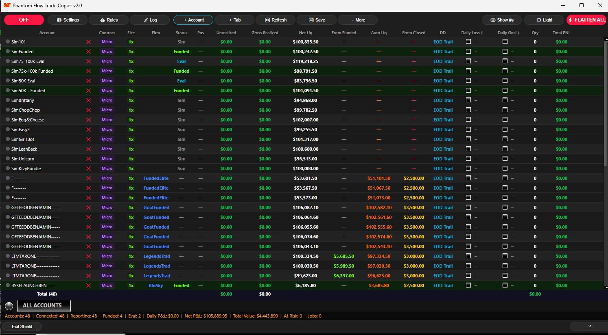The width and height of the screenshot is (608, 335).
Task: Sort by the Daily Goal column
Action: point(509,33)
